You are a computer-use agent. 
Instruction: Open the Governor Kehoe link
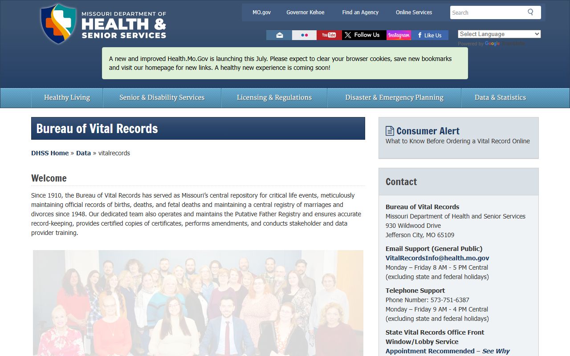(305, 12)
